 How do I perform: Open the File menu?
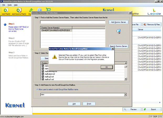point(4,5)
